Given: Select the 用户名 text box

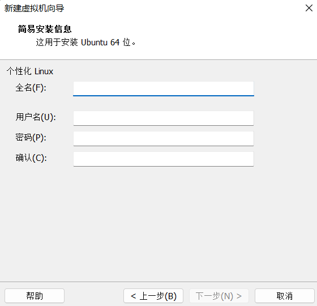Looking at the screenshot, I should [x=164, y=118].
